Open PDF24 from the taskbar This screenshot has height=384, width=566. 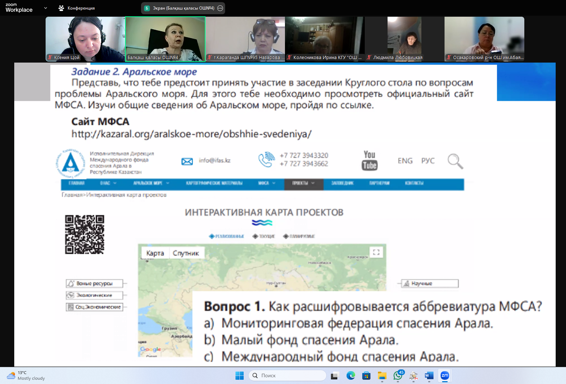coord(414,375)
